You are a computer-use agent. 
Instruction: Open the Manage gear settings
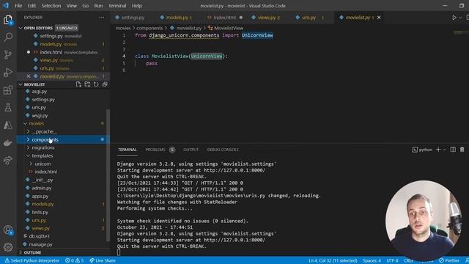pos(8,247)
